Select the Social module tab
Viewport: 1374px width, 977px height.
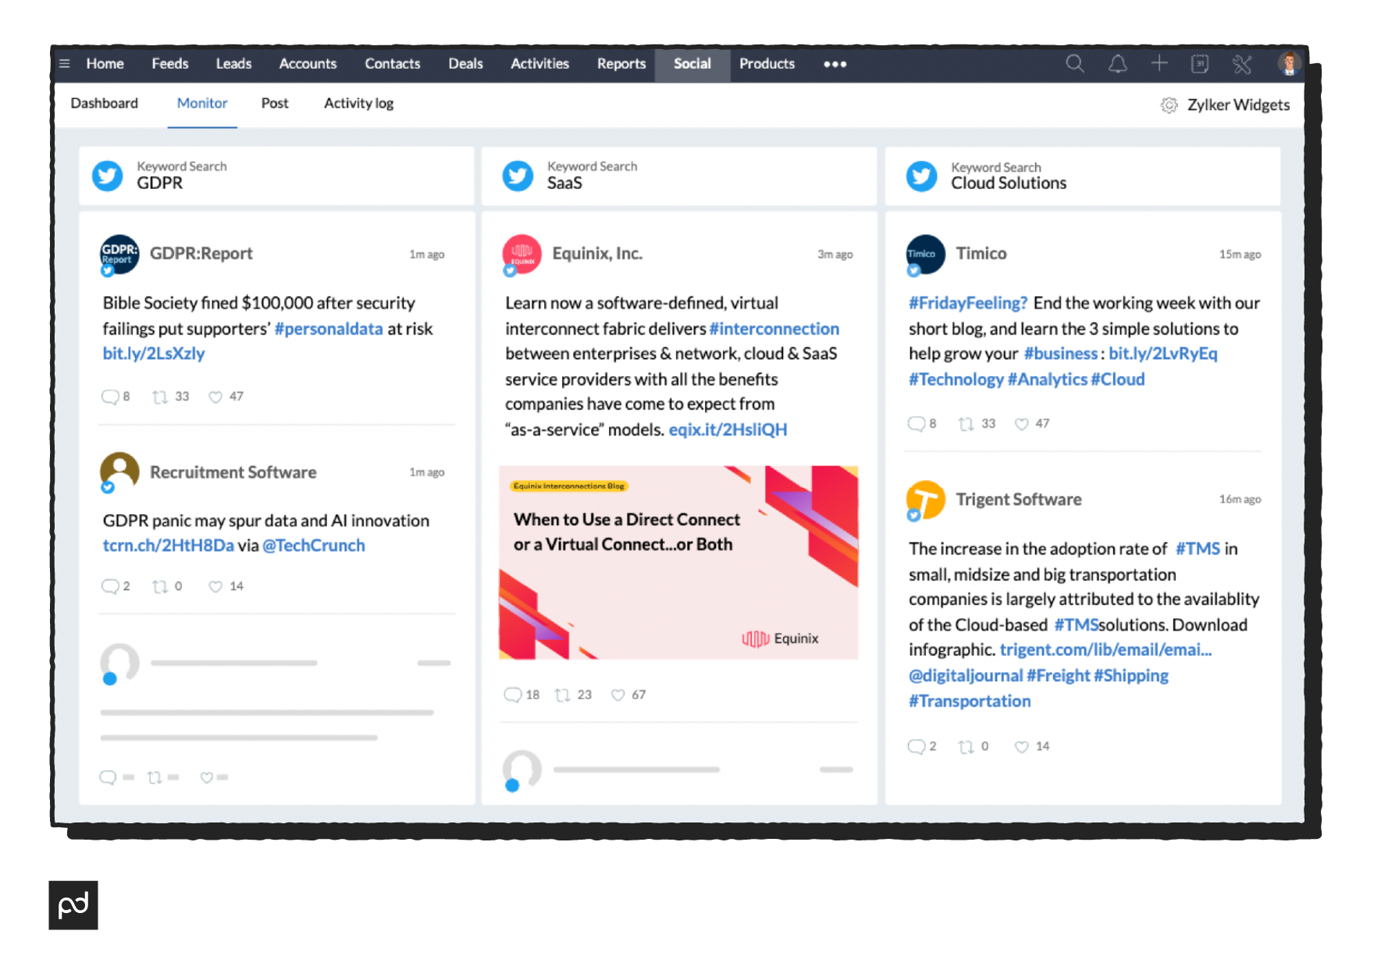click(692, 64)
